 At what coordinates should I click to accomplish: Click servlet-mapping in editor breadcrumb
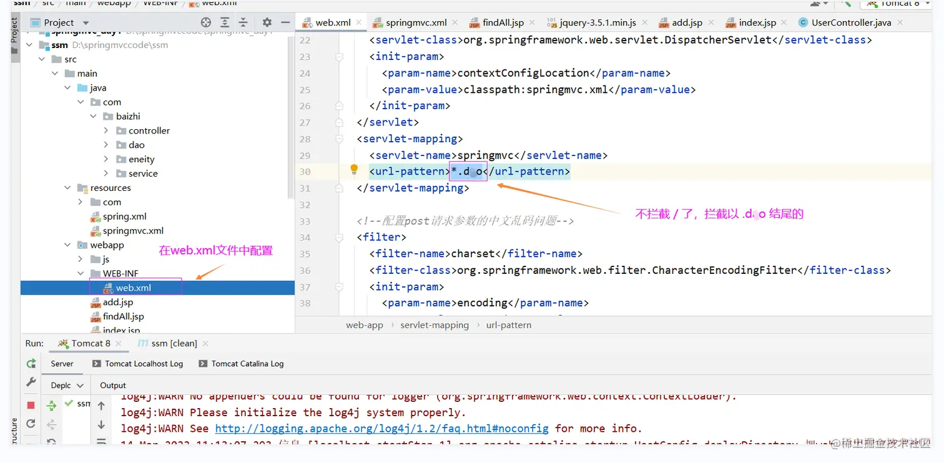pyautogui.click(x=435, y=325)
